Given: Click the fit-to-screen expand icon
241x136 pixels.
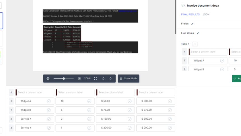Looking at the screenshot, I should coord(96,78).
